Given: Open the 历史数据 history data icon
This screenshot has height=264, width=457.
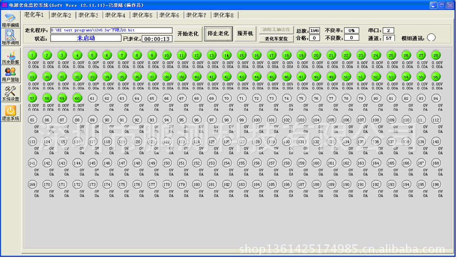Looking at the screenshot, I should (11, 57).
